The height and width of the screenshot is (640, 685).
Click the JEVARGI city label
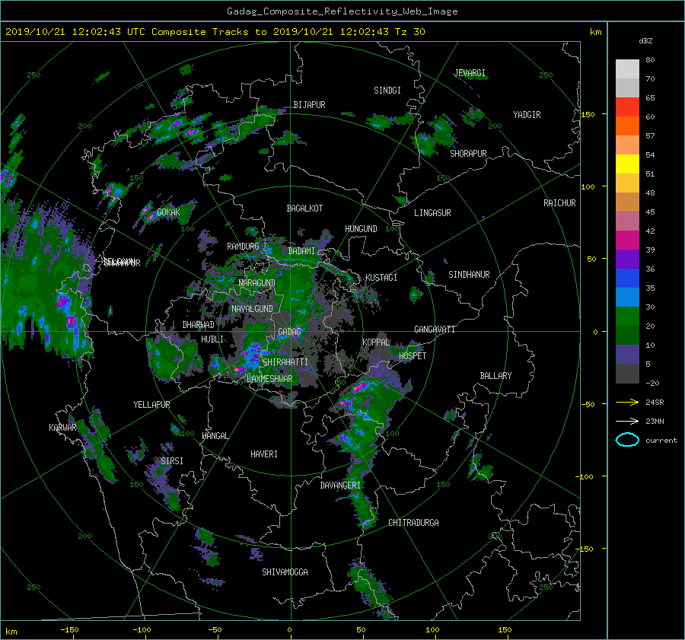pos(470,73)
